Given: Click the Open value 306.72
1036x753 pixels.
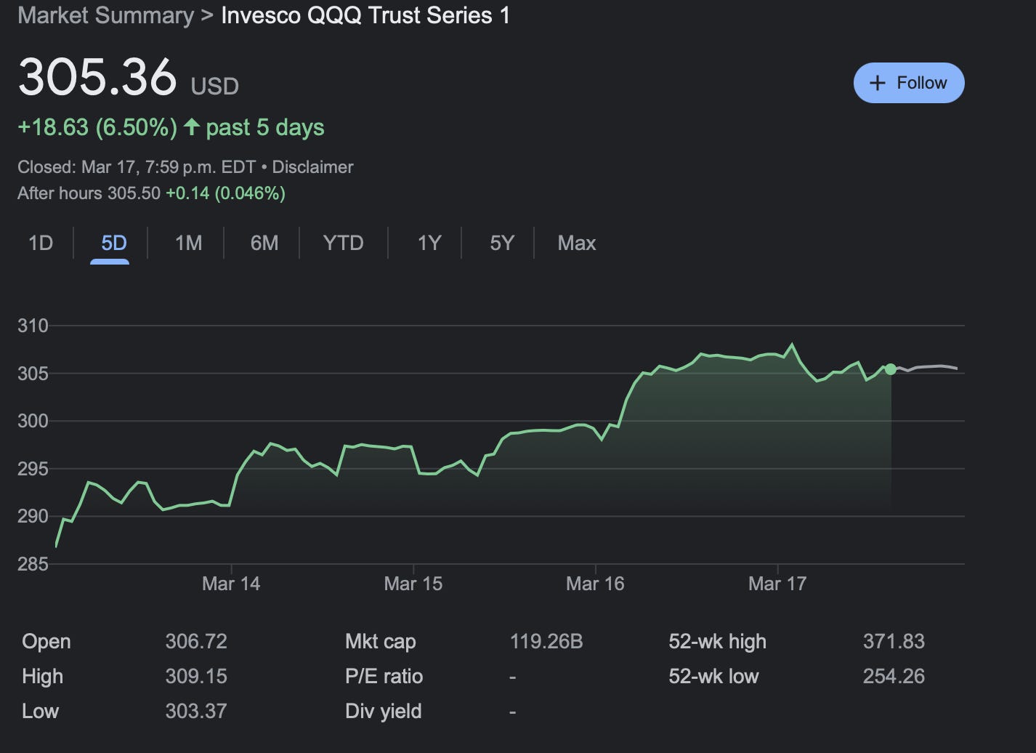Looking at the screenshot, I should [196, 642].
